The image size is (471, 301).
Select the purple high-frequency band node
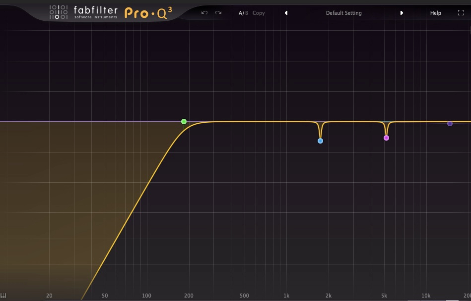click(450, 123)
